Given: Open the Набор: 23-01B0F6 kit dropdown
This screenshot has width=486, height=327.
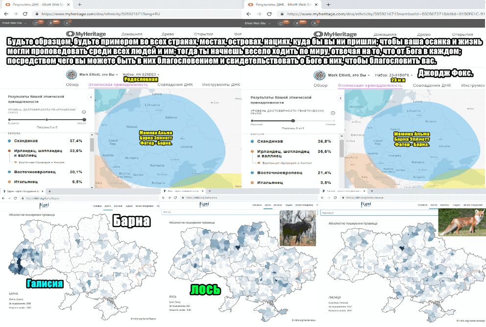Looking at the screenshot, I should [x=394, y=75].
